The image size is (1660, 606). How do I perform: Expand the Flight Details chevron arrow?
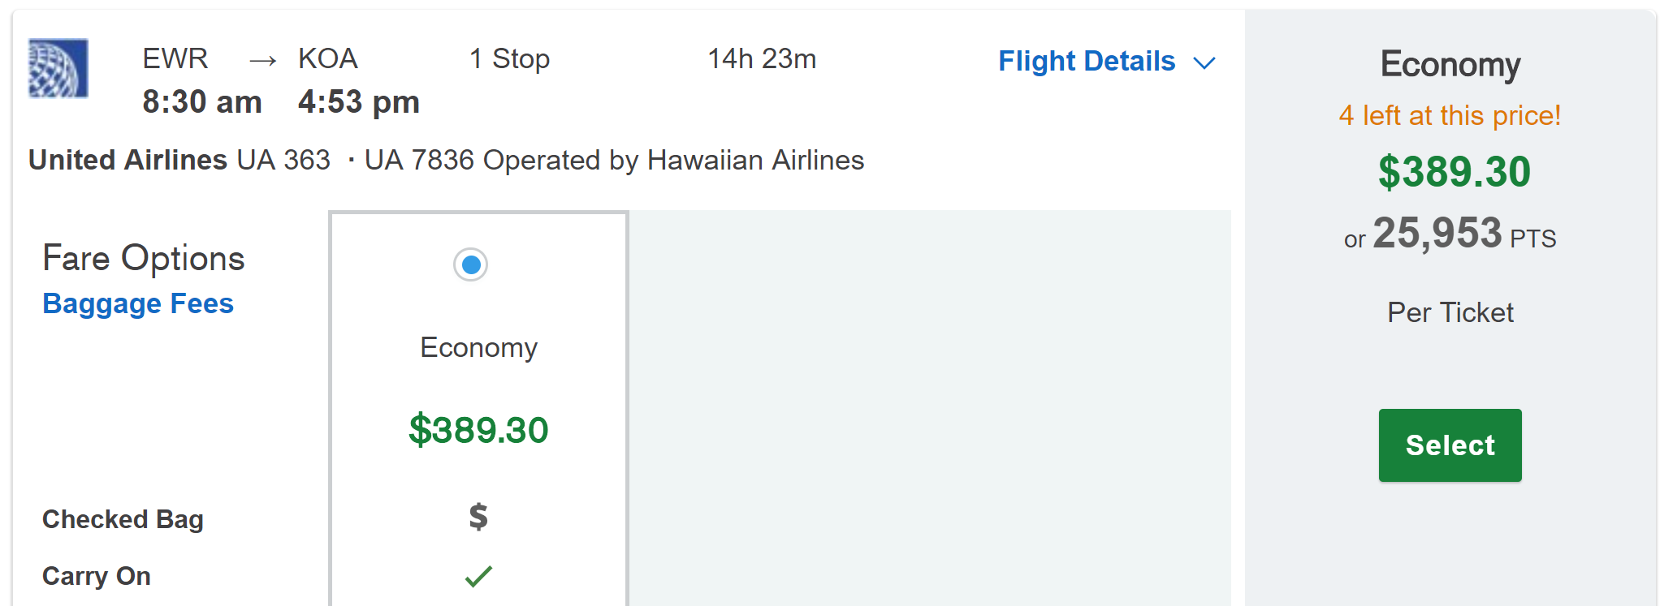tap(1204, 62)
